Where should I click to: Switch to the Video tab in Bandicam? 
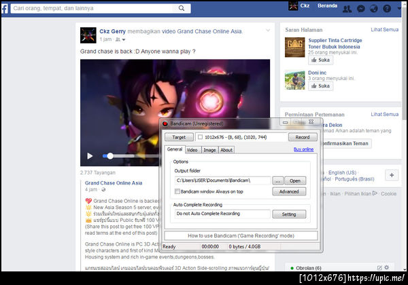[192, 150]
